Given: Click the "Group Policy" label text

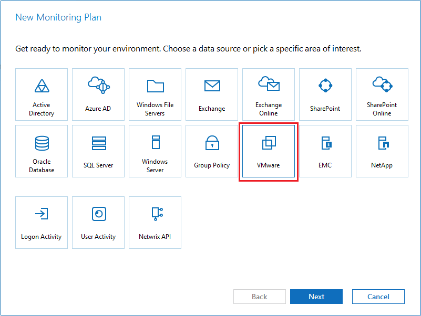Looking at the screenshot, I should coord(212,165).
